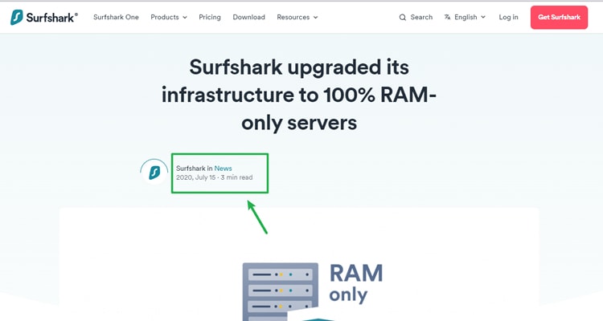
Task: Expand the Resources dropdown menu
Action: (x=297, y=18)
